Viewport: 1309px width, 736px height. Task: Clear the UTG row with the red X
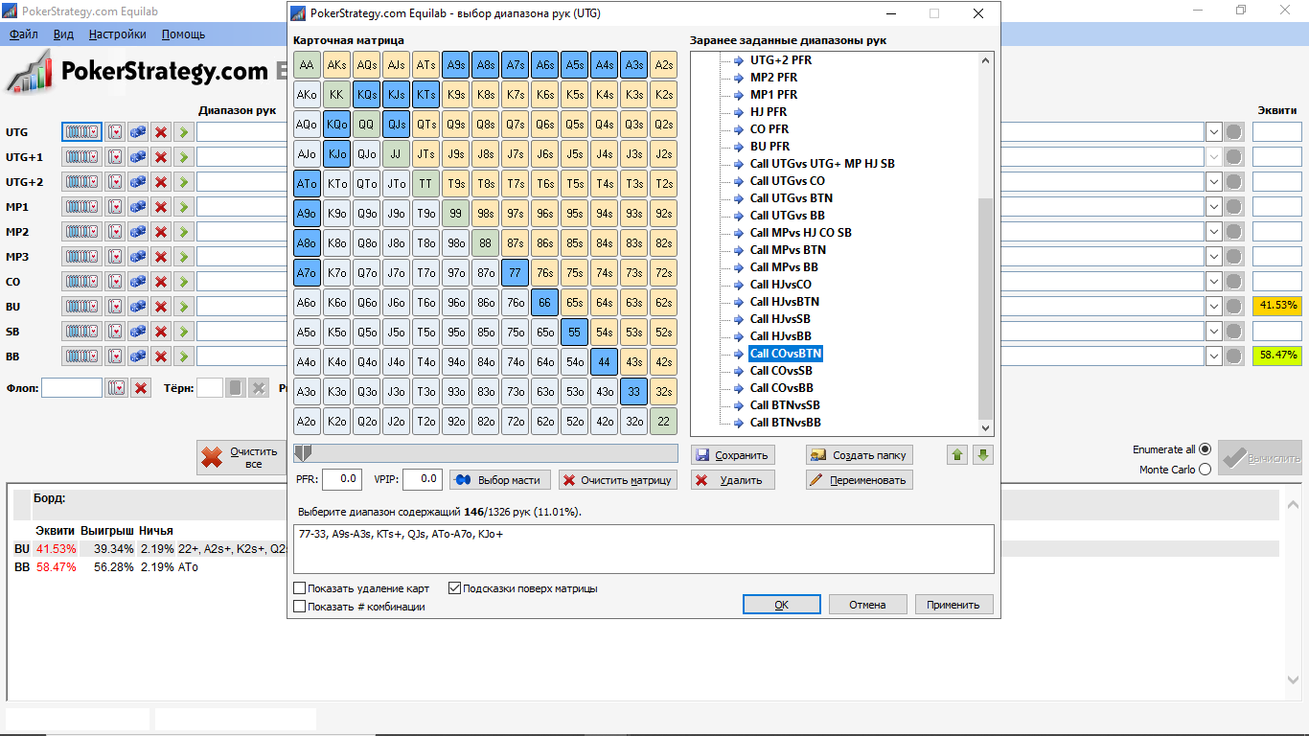[x=161, y=131]
